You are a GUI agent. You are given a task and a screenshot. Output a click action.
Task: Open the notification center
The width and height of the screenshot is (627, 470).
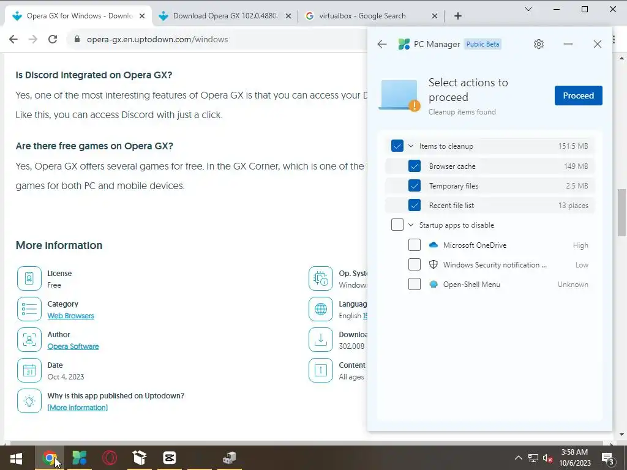pos(608,458)
